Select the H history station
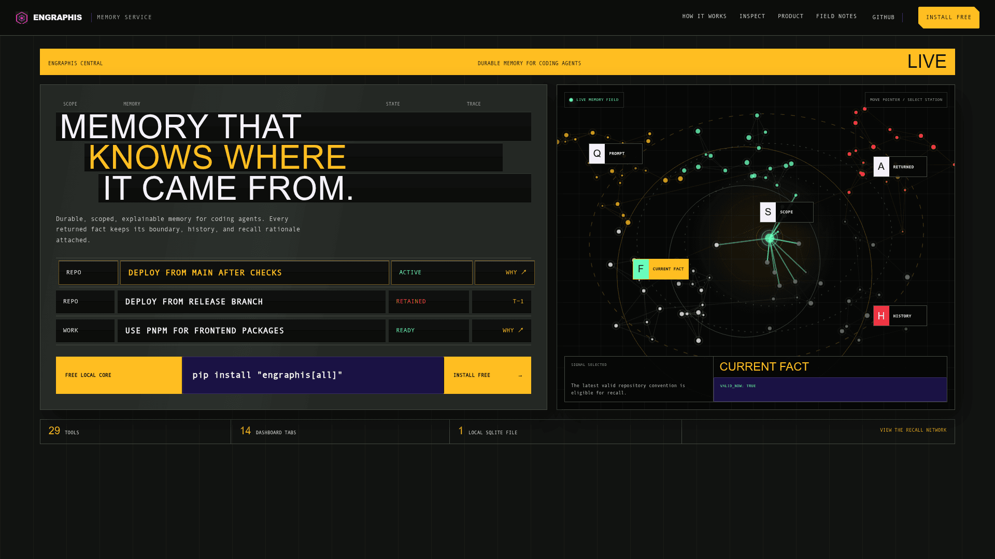Screen dimensions: 995x559 coord(900,316)
